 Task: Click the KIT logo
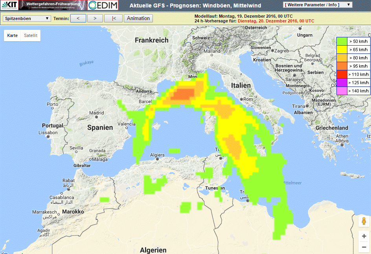tap(9, 5)
